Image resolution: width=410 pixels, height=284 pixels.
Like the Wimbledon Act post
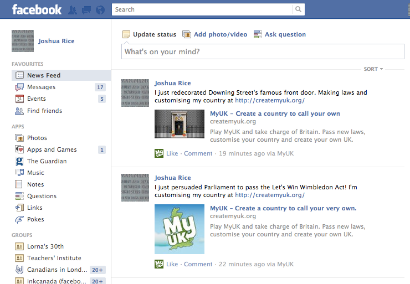172,264
